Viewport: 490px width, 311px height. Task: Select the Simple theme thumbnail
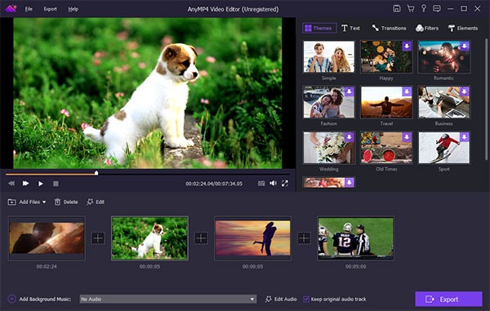[x=329, y=57]
